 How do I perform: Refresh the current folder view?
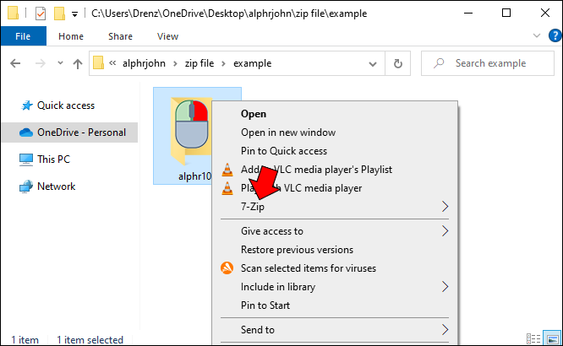[398, 63]
